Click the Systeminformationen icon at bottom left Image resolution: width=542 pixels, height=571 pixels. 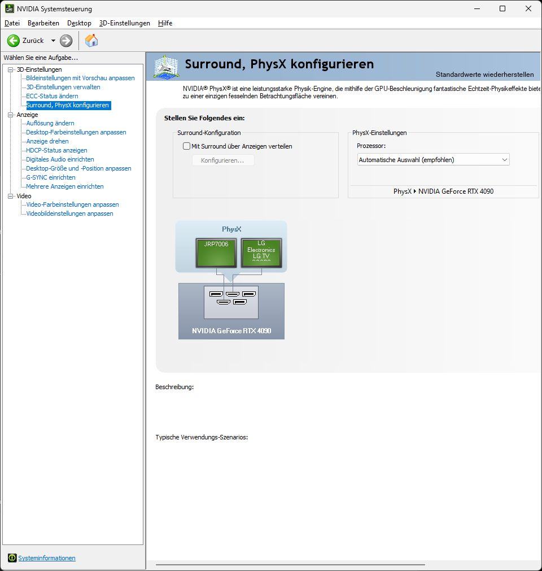[12, 558]
